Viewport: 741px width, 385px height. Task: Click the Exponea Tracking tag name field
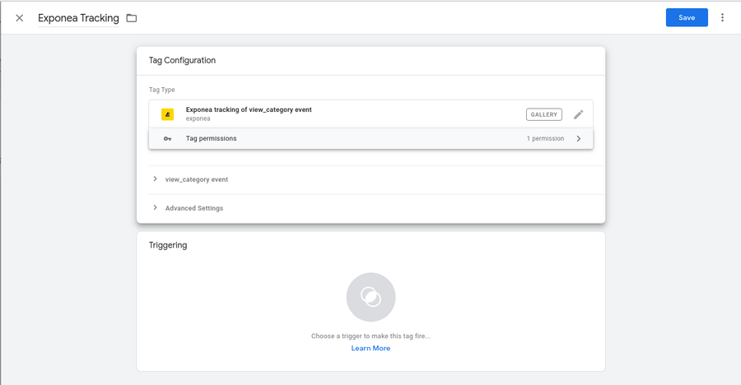tap(78, 18)
